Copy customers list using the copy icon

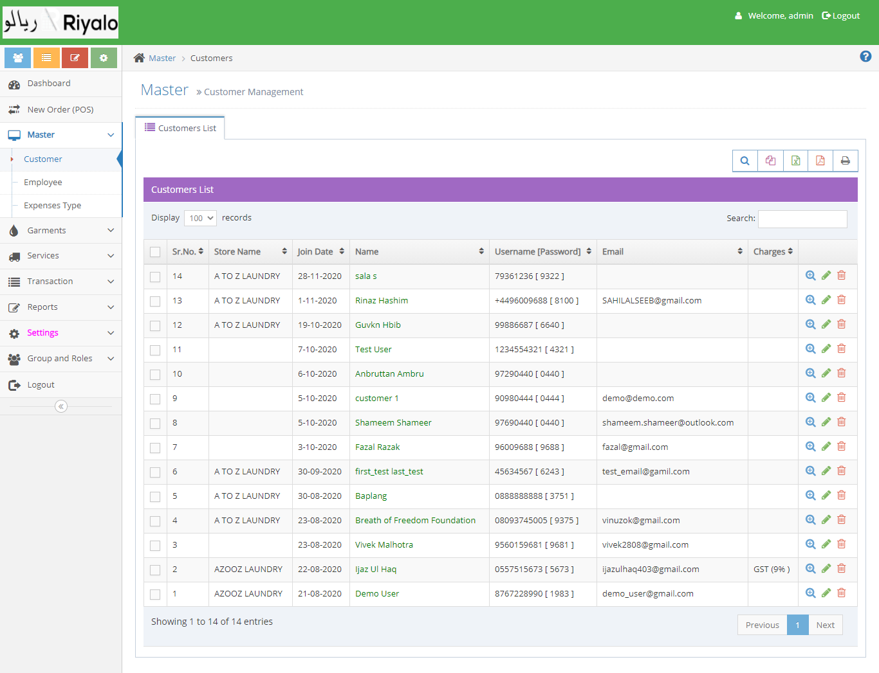[x=770, y=161]
